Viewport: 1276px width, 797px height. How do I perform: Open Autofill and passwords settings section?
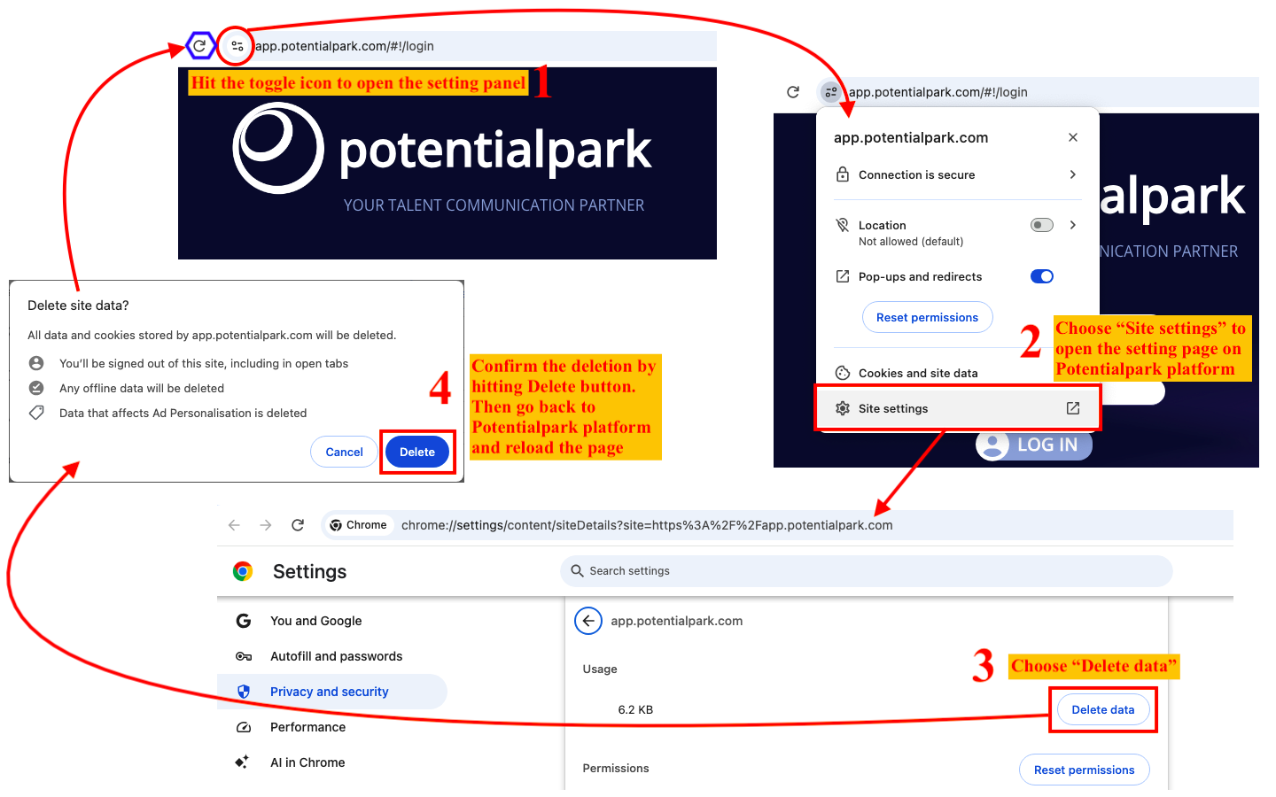tap(336, 656)
